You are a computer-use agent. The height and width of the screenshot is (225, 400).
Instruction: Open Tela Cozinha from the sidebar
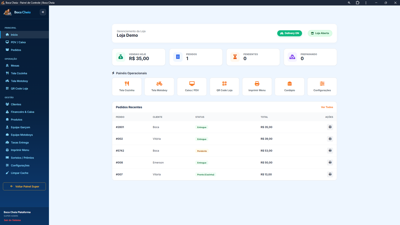coord(24,73)
